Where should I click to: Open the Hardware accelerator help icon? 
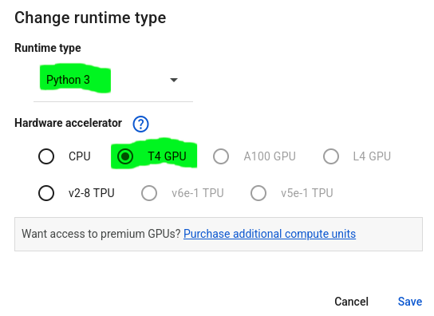click(x=140, y=124)
